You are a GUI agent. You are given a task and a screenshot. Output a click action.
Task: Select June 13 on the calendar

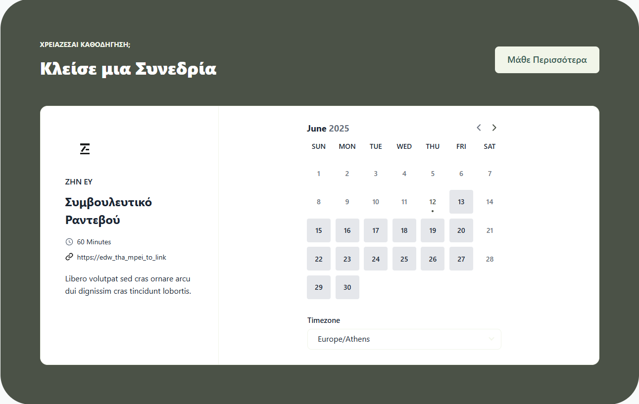point(461,202)
